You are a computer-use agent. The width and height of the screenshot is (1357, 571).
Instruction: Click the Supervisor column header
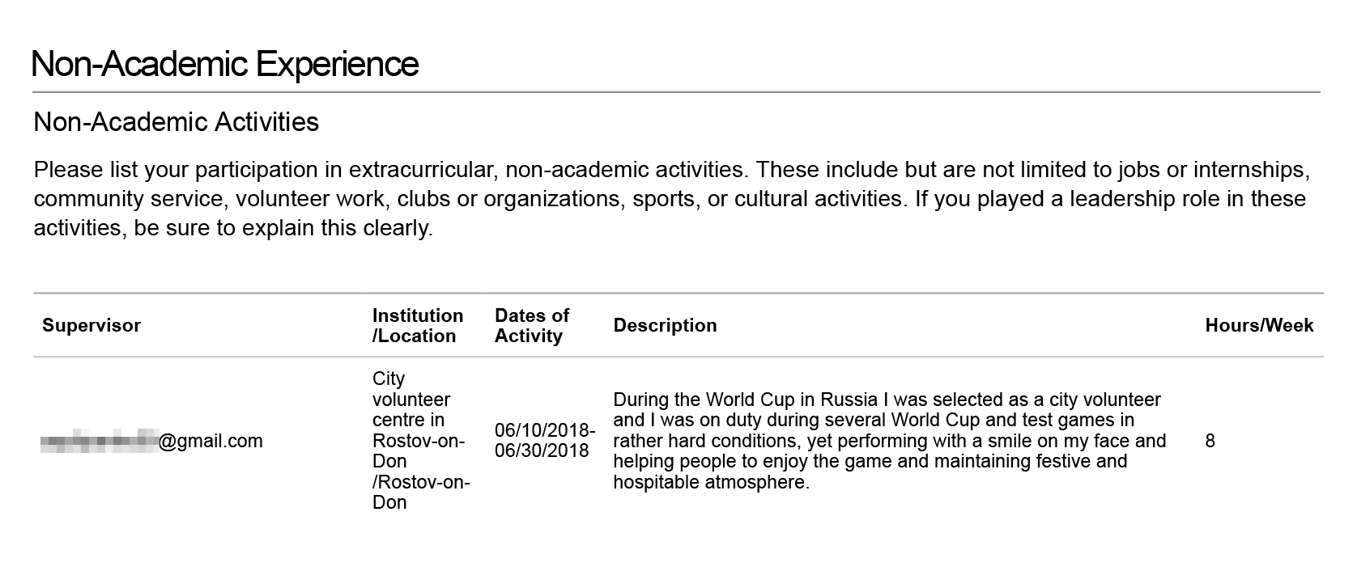coord(91,325)
